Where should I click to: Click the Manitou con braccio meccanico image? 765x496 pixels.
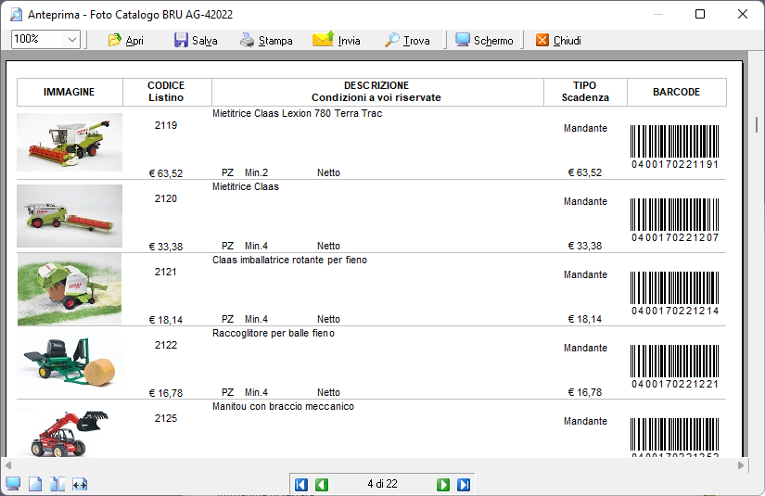coord(70,433)
